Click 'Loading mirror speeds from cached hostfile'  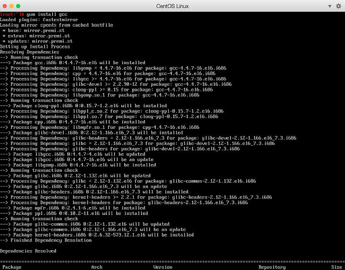tap(57, 25)
